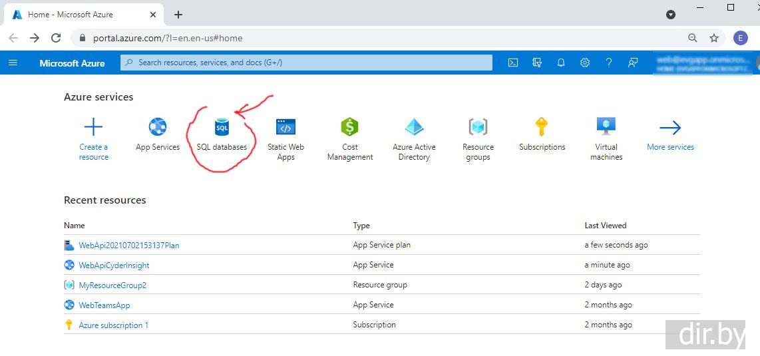Select Static Web Apps service
This screenshot has width=760, height=356.
(285, 127)
